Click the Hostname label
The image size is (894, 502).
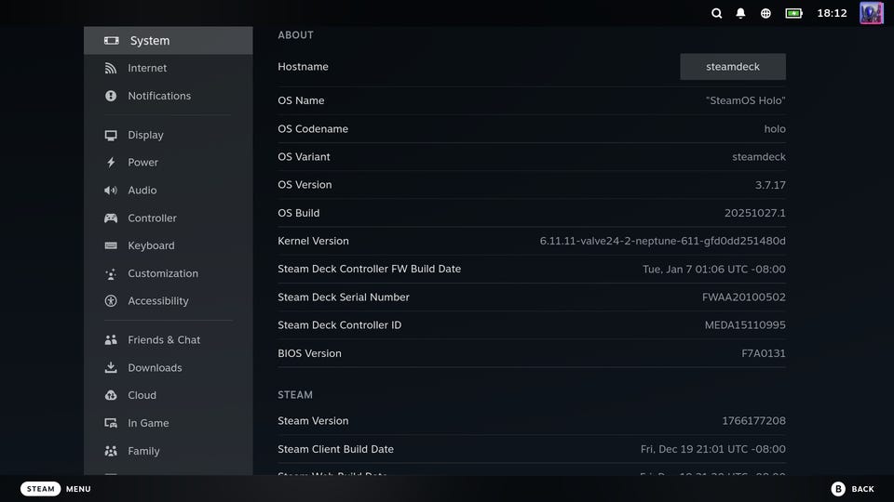pos(303,67)
